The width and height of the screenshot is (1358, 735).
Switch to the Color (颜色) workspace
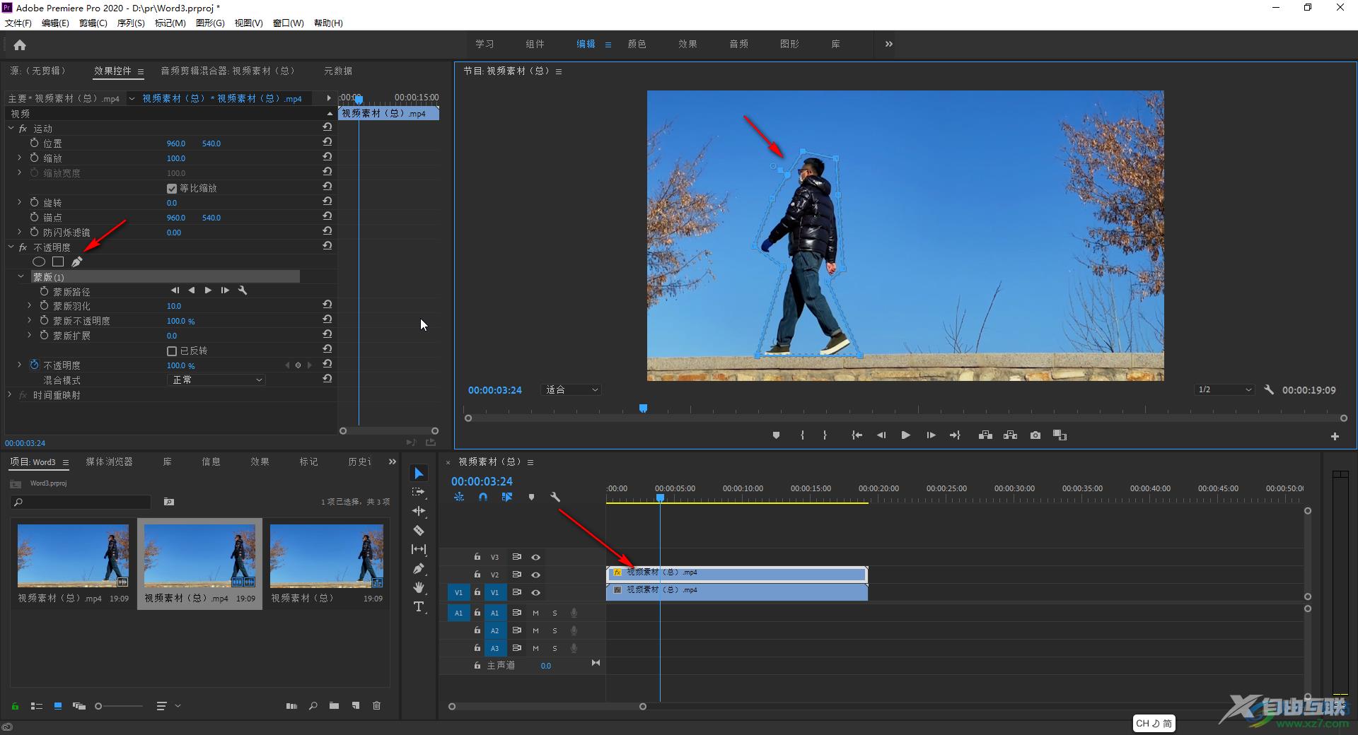click(x=637, y=44)
